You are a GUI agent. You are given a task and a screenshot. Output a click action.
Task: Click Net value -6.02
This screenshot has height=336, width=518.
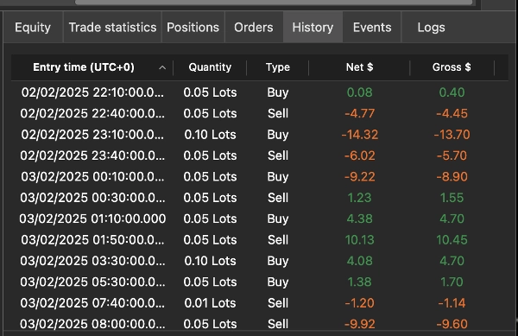(x=359, y=155)
